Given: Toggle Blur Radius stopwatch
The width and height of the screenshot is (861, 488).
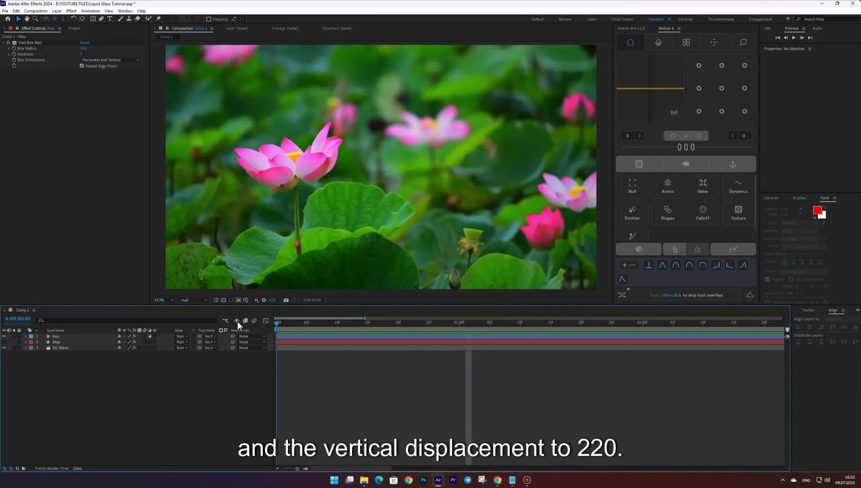Looking at the screenshot, I should tap(14, 48).
